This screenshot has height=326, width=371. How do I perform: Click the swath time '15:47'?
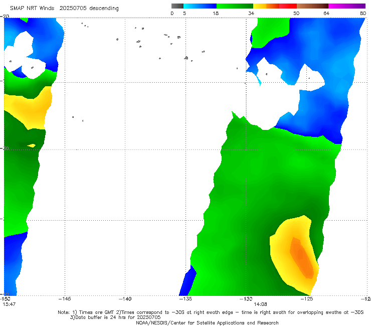point(9,304)
